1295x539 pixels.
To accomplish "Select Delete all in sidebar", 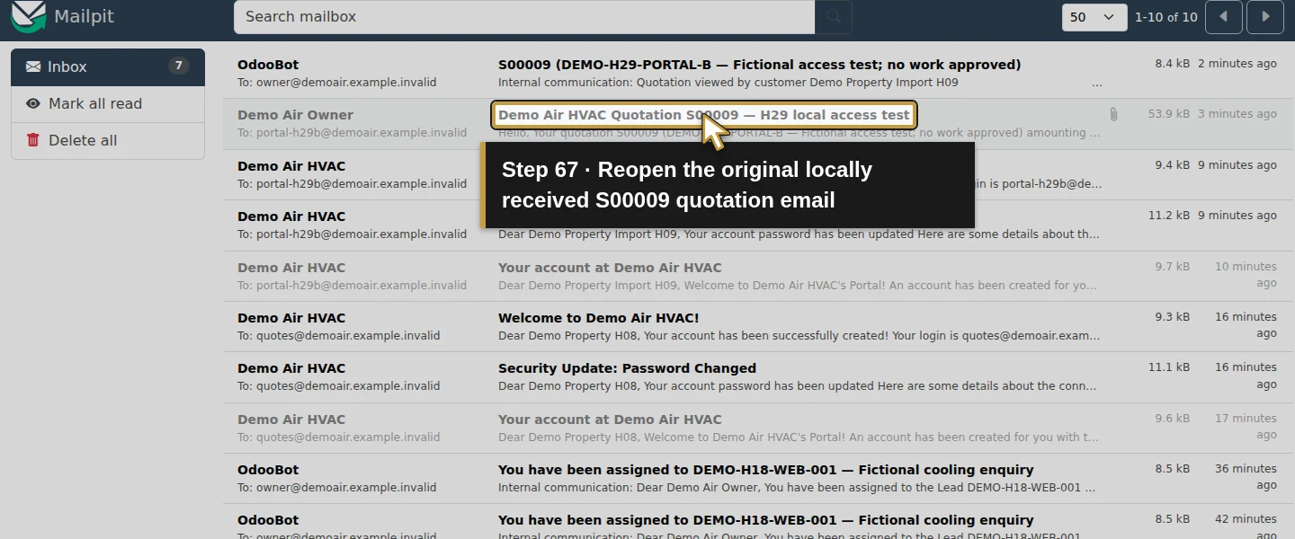I will [108, 140].
